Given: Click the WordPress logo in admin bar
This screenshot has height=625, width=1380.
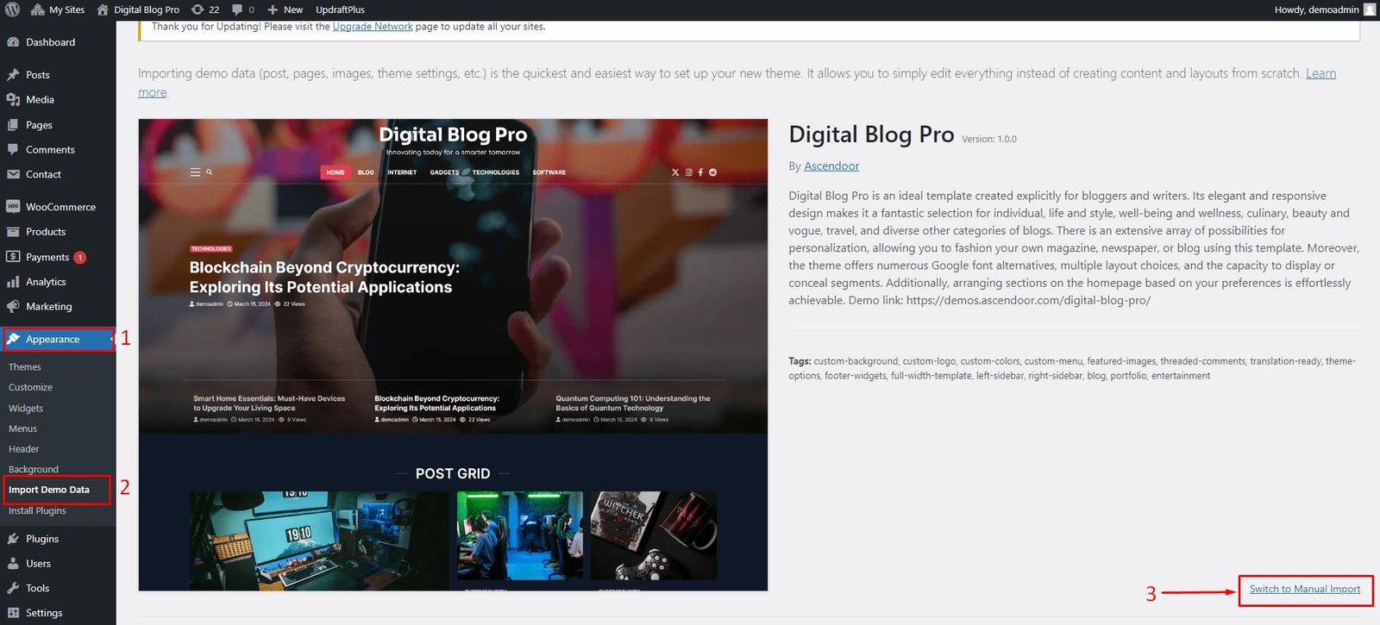Looking at the screenshot, I should click(x=12, y=9).
